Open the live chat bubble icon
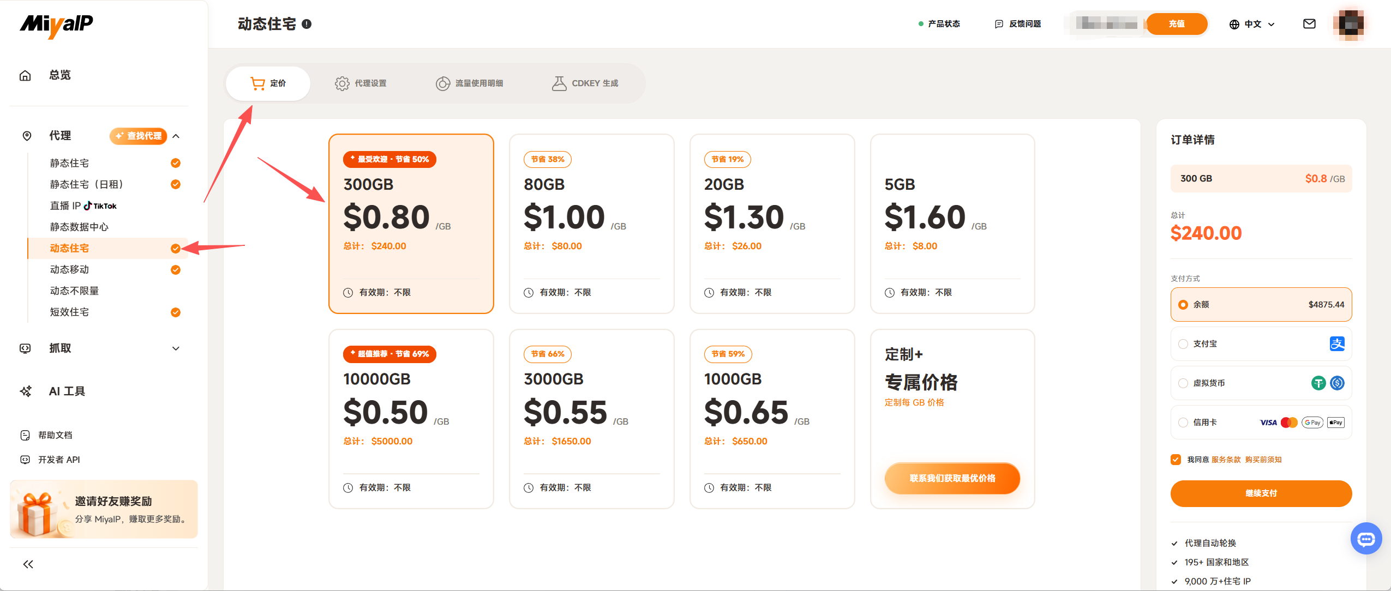This screenshot has width=1391, height=591. pos(1366,539)
